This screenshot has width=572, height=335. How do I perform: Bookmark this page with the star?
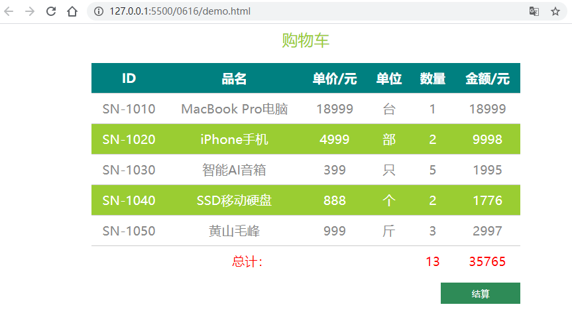(x=555, y=11)
